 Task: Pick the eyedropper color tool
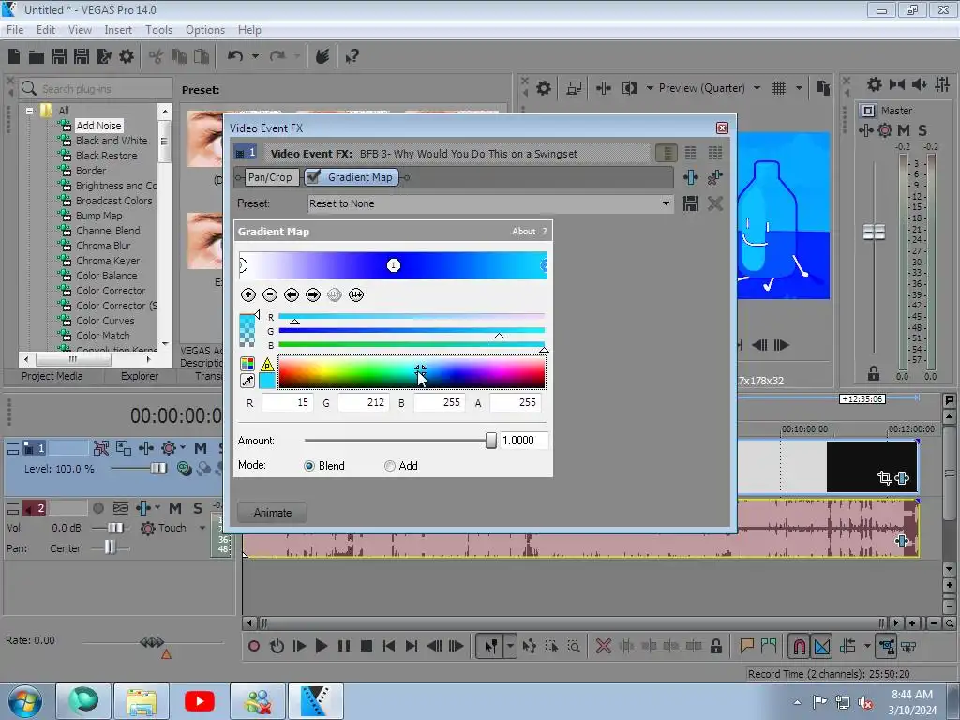coord(247,381)
